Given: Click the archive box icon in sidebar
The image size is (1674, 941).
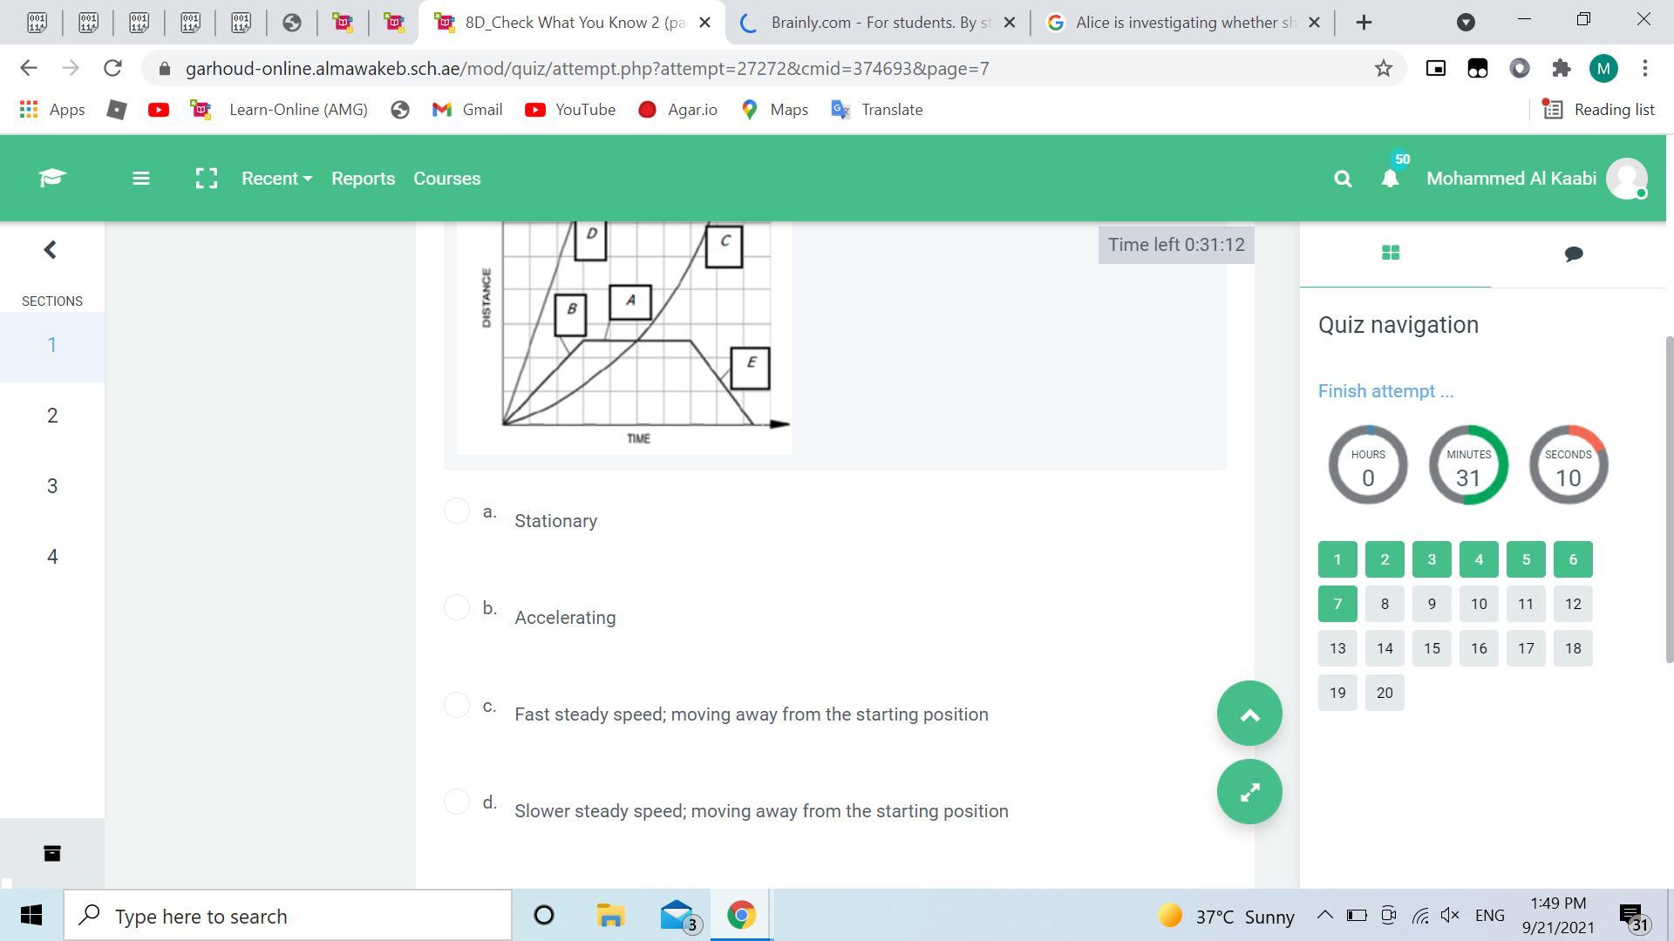Looking at the screenshot, I should pos(52,854).
